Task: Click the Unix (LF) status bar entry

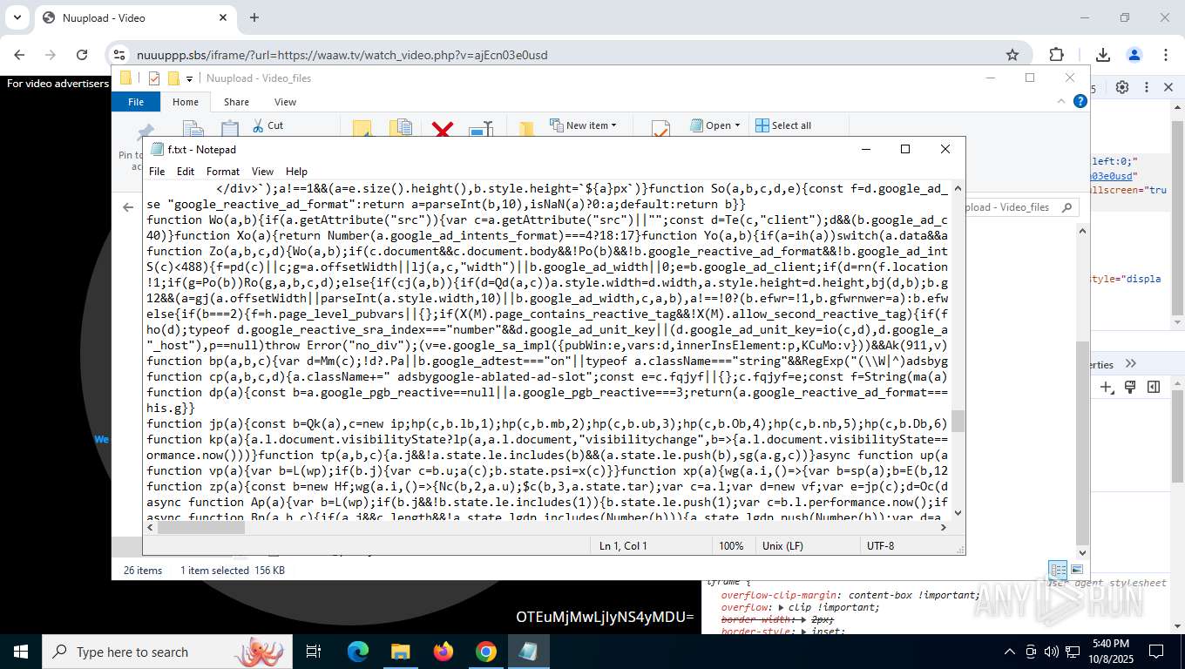Action: [782, 545]
